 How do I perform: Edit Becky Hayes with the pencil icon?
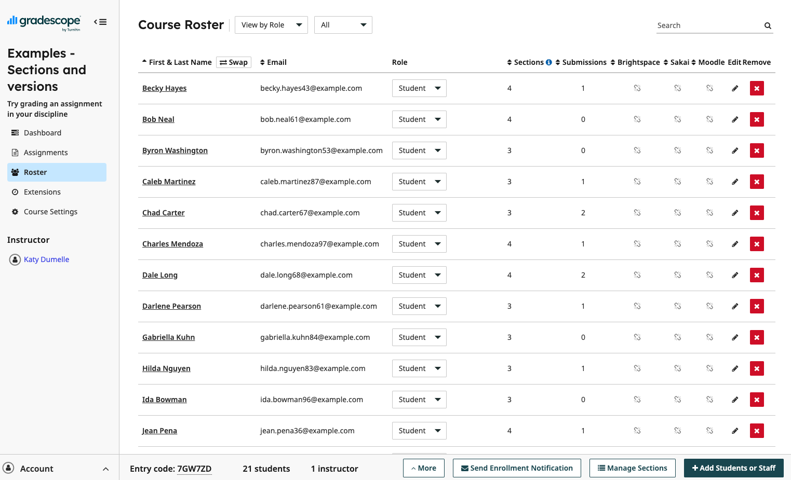tap(735, 88)
